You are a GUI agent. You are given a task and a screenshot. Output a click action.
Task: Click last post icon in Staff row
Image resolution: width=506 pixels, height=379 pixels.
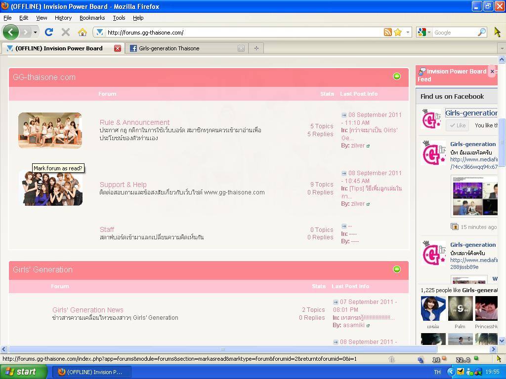click(344, 226)
